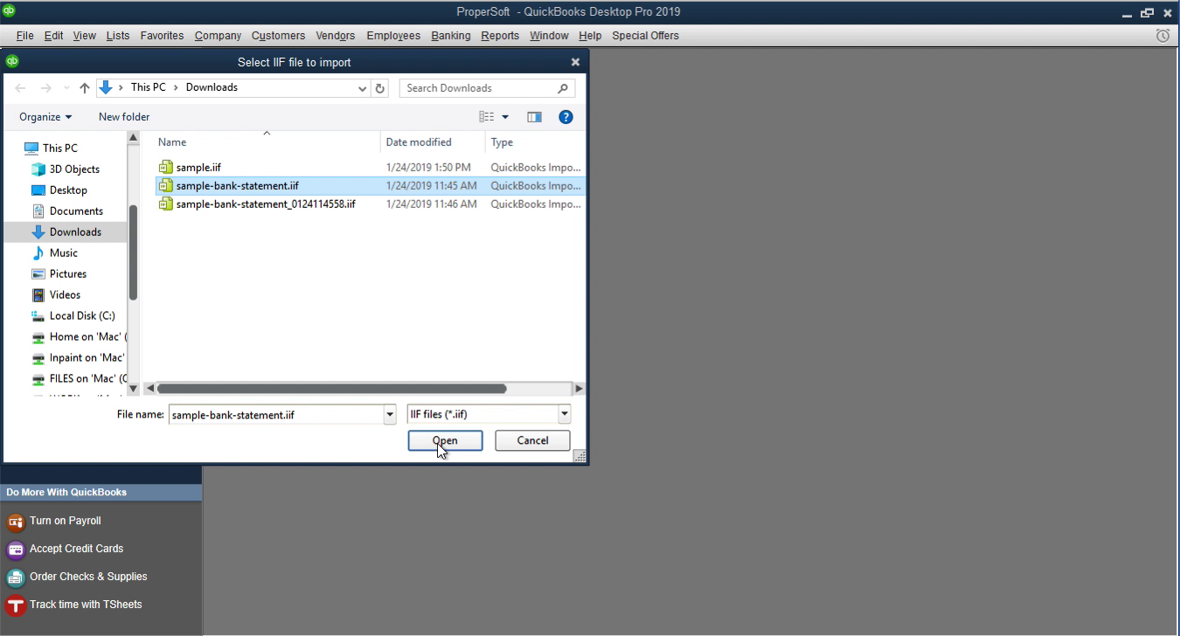This screenshot has width=1180, height=636.
Task: Click the Search Downloads magnifier icon
Action: tap(564, 87)
